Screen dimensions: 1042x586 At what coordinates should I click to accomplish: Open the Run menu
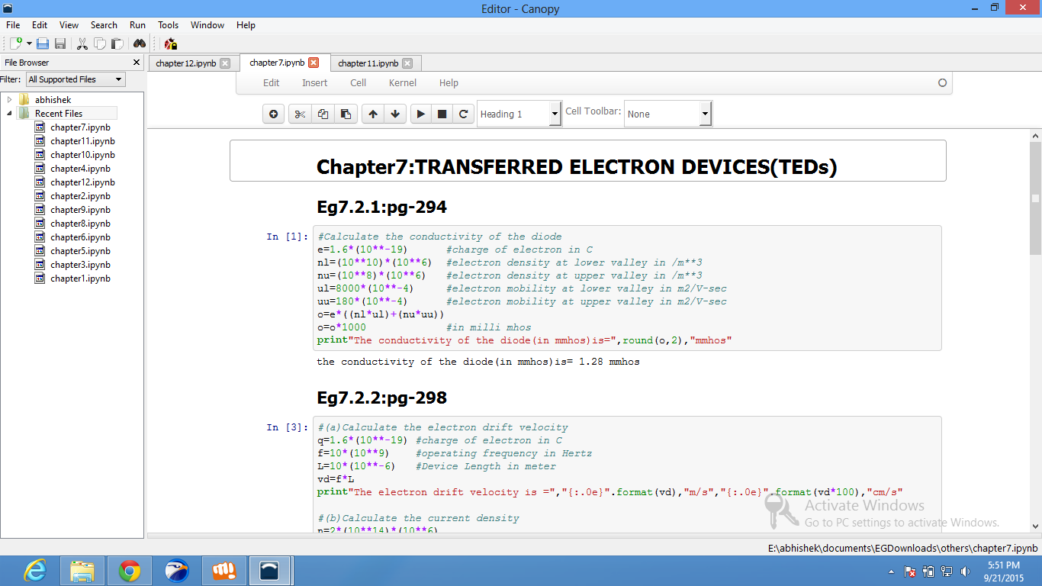(137, 25)
